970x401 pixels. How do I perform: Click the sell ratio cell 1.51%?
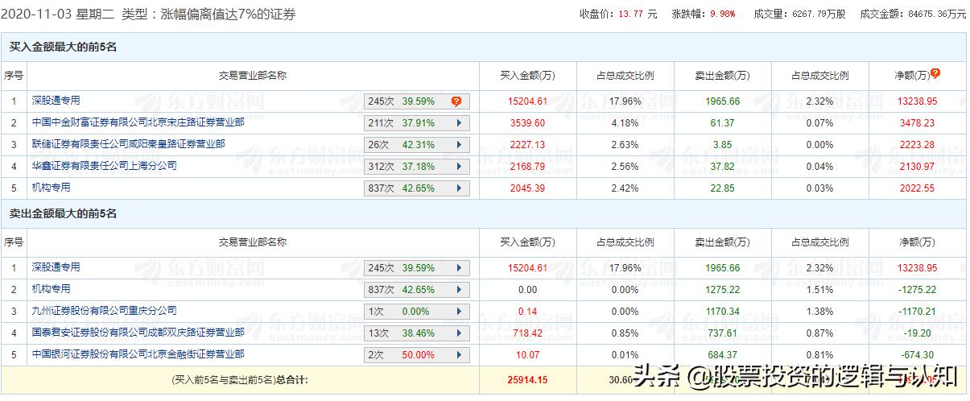820,290
